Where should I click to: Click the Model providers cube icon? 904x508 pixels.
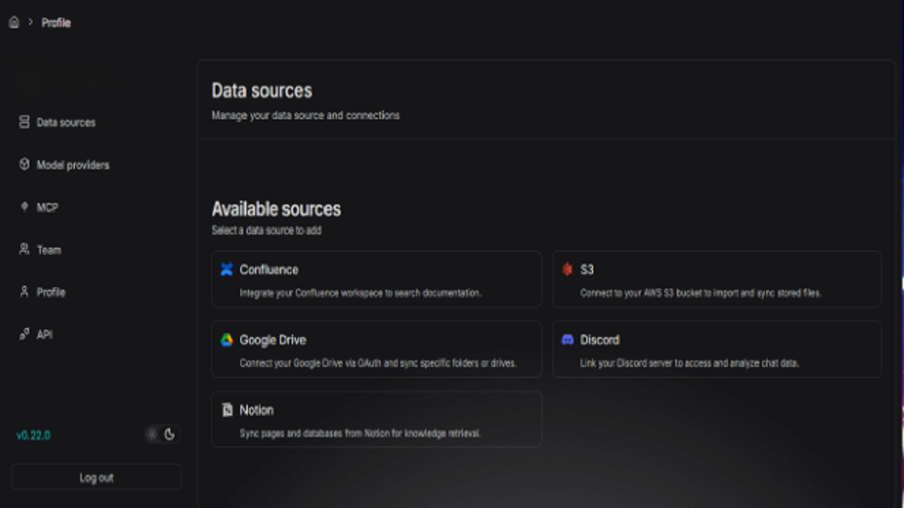(x=24, y=164)
